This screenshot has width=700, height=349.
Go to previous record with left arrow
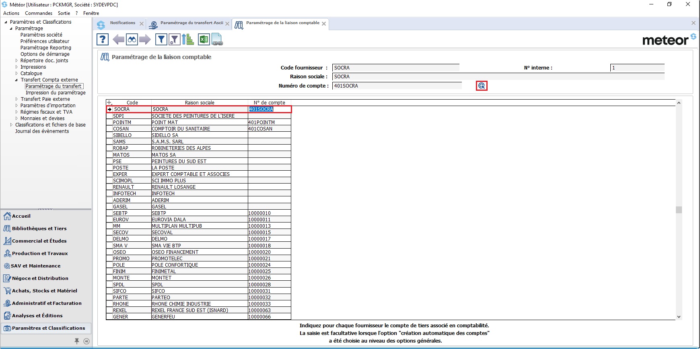click(118, 39)
